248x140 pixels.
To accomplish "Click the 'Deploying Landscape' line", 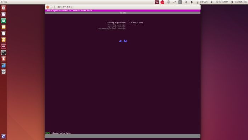I will [117, 27].
